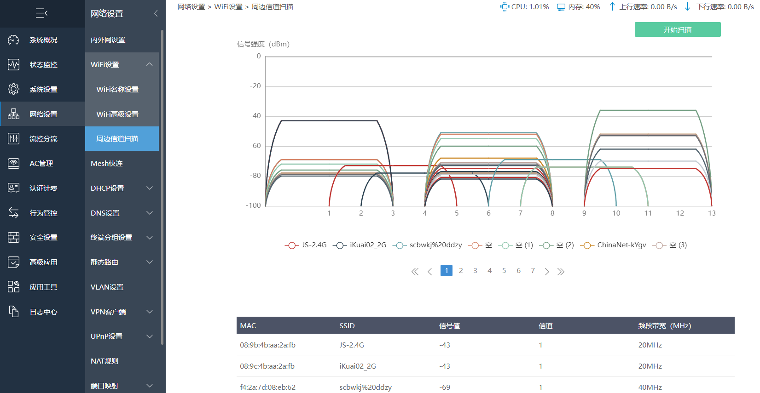This screenshot has width=760, height=393.
Task: Click the 网络设置 network icon
Action: point(13,114)
